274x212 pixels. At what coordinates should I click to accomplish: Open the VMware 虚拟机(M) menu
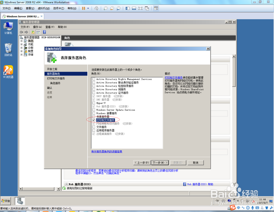tap(44, 8)
